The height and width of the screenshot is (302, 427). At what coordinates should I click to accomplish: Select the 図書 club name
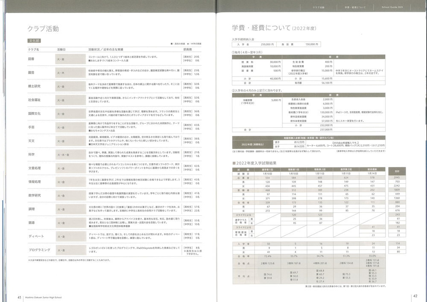(31, 59)
